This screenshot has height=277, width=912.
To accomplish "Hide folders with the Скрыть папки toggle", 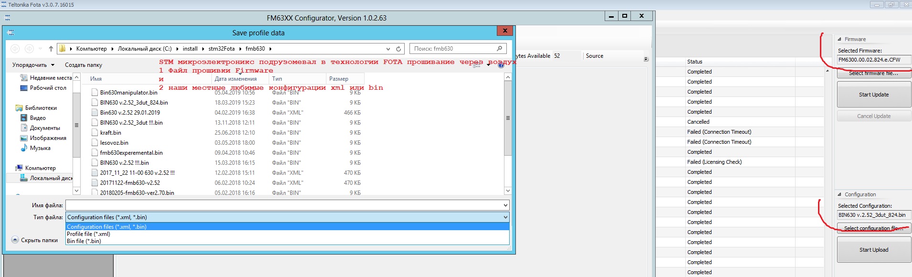I will (34, 240).
